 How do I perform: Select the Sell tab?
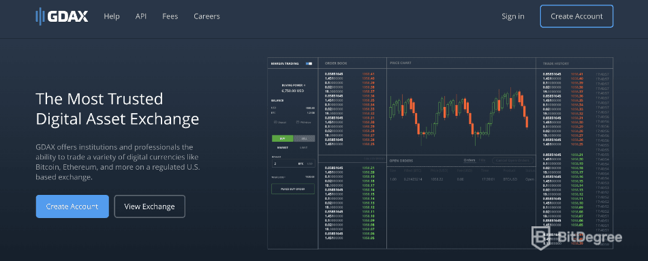pos(304,138)
